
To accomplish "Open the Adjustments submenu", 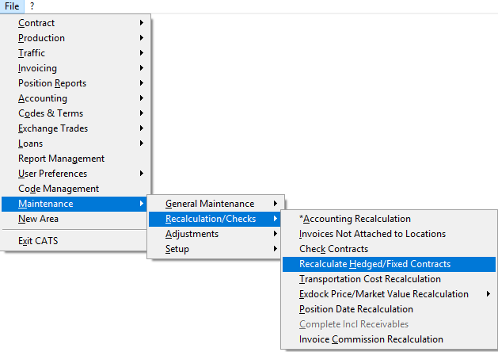I will click(215, 234).
